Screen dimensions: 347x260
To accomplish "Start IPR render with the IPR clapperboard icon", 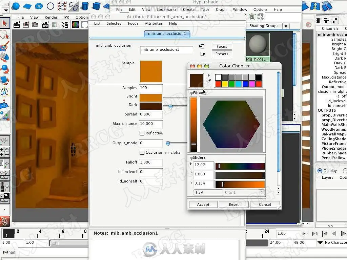I will pyautogui.click(x=45, y=24).
